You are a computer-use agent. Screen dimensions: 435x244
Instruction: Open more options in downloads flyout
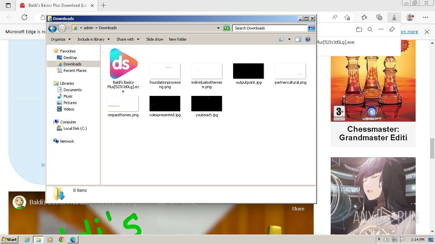tap(381, 30)
